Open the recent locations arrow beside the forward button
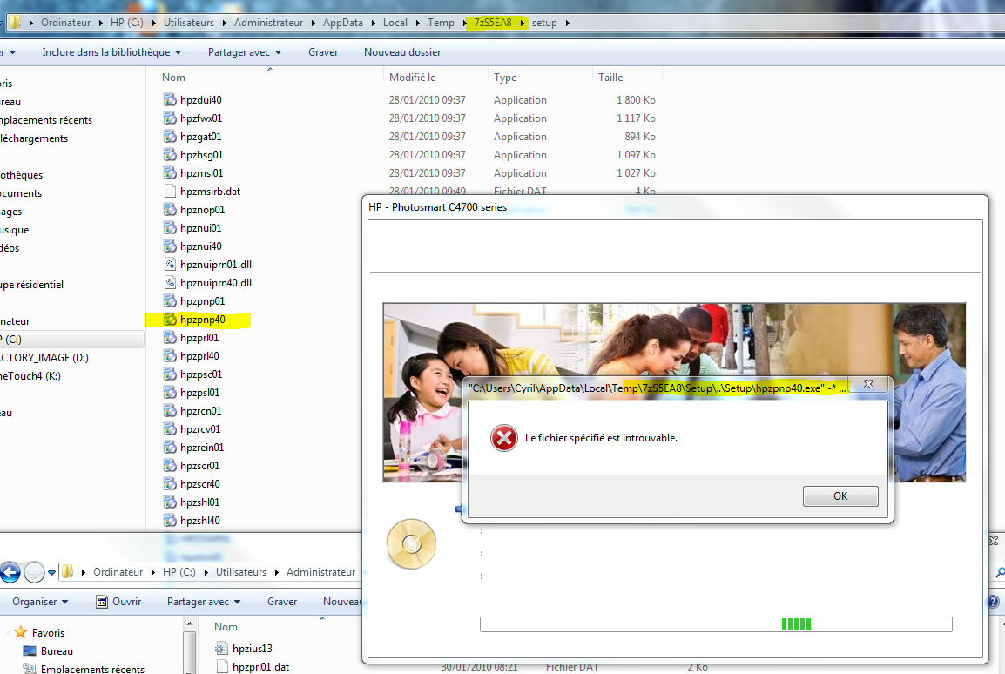Viewport: 1005px width, 674px height. click(52, 573)
